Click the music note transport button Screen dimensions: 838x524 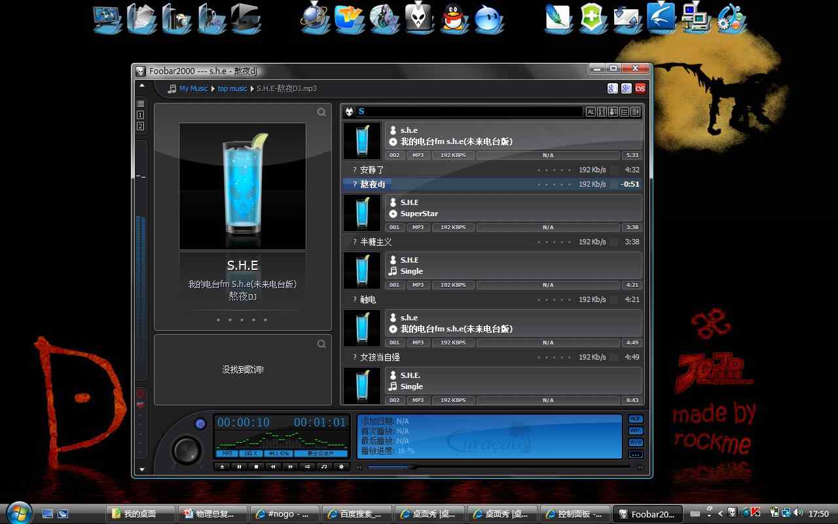324,466
